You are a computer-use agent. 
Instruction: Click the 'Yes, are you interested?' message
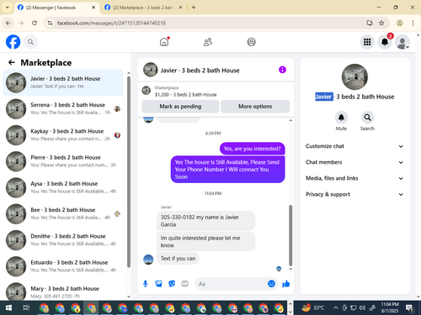252,149
